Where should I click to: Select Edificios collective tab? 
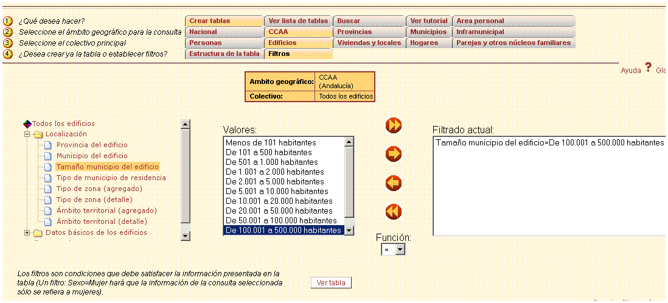coord(298,43)
